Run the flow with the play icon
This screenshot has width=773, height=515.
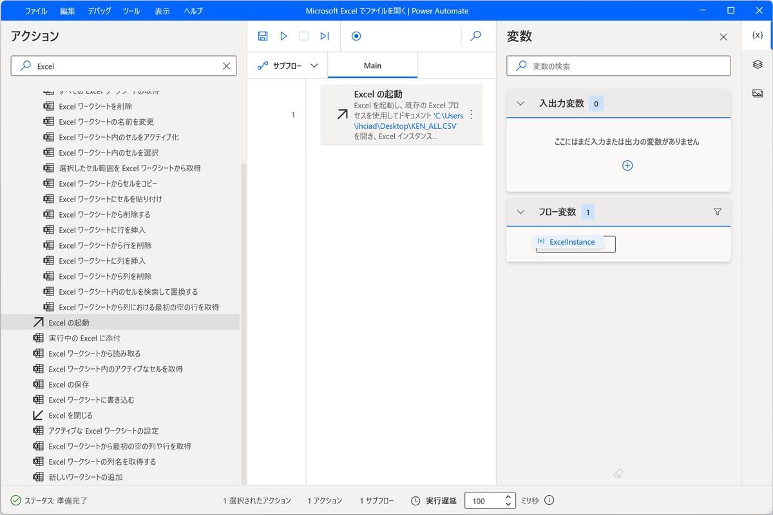coord(283,36)
